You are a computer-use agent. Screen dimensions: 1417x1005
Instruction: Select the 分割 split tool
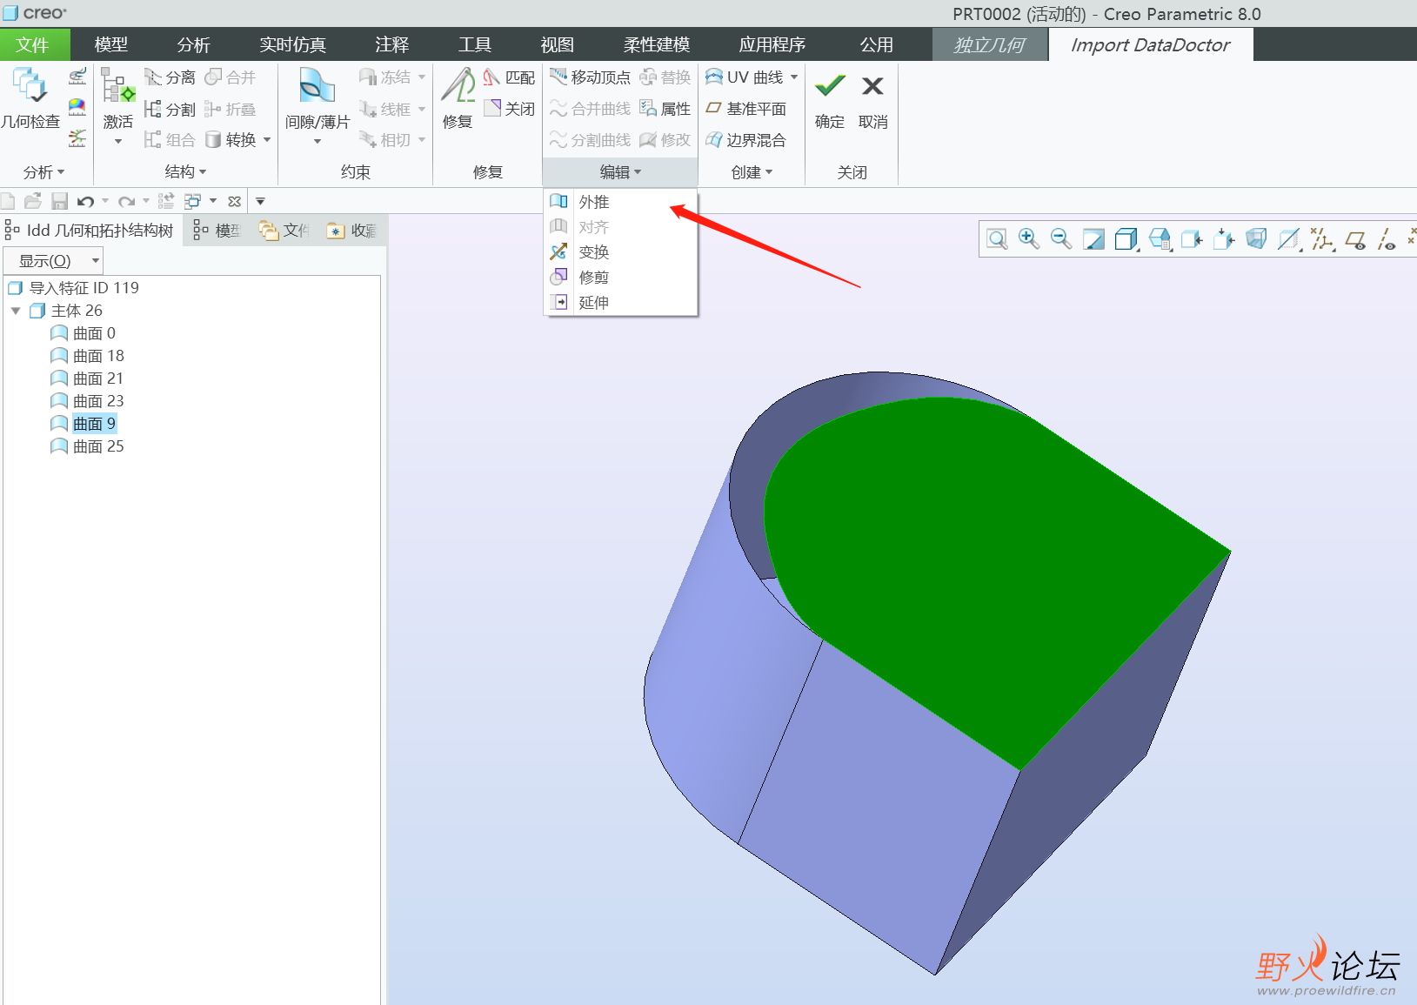tap(170, 109)
